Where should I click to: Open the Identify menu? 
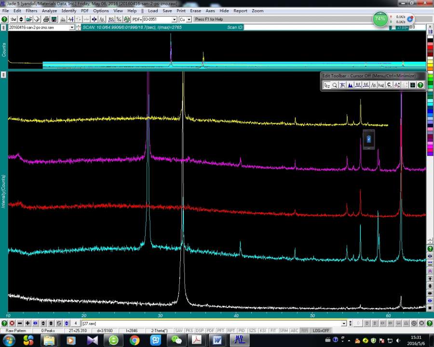click(69, 11)
